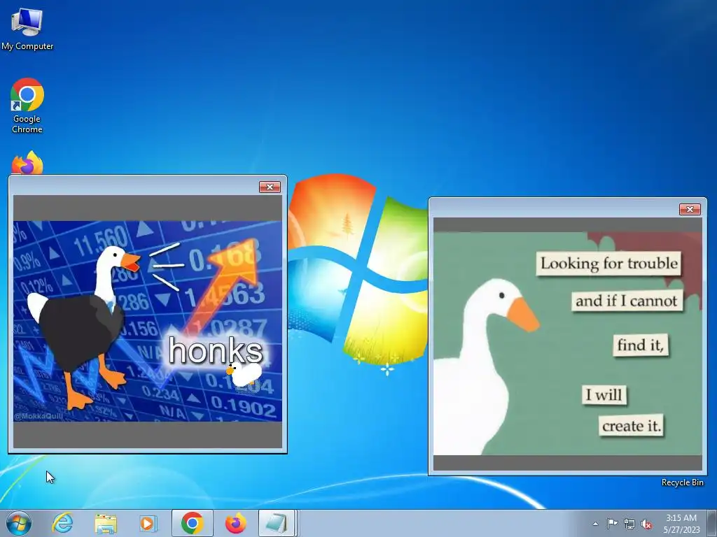The height and width of the screenshot is (537, 717).
Task: Open Windows Media Player from the taskbar
Action: [148, 523]
